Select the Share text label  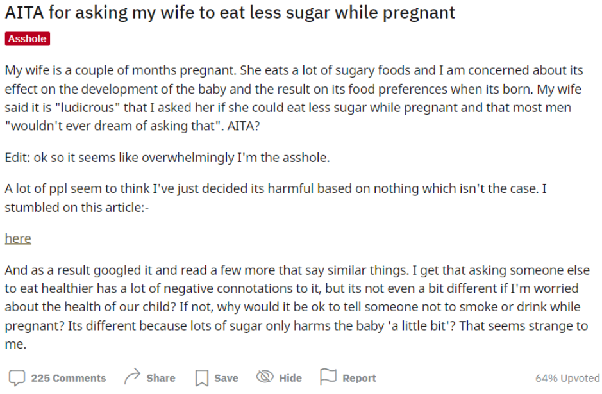(x=161, y=378)
